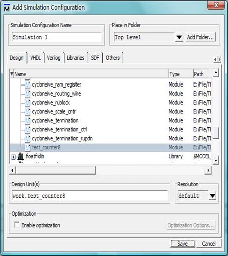Select cycloneive_termination_ctrl in the list

coord(59,130)
